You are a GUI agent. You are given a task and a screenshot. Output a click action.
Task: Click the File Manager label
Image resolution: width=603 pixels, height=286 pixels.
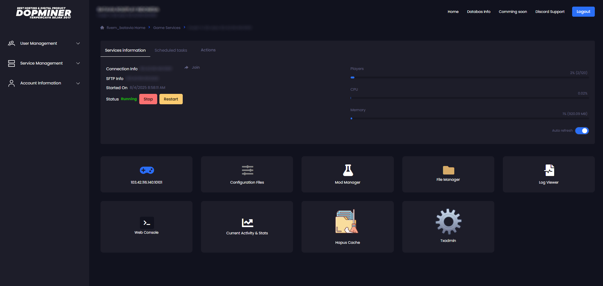pyautogui.click(x=448, y=180)
